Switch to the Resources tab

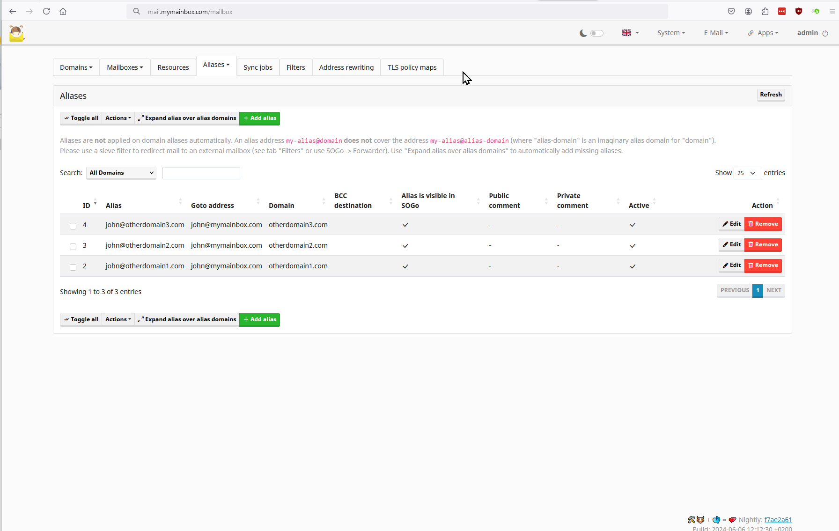coord(173,67)
